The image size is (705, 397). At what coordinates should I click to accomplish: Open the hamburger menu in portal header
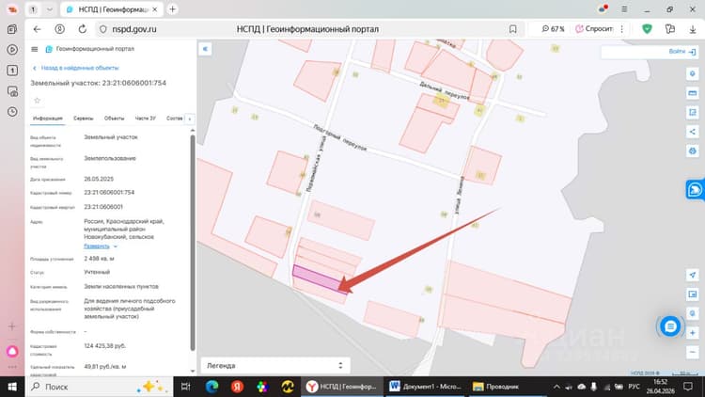(x=34, y=49)
